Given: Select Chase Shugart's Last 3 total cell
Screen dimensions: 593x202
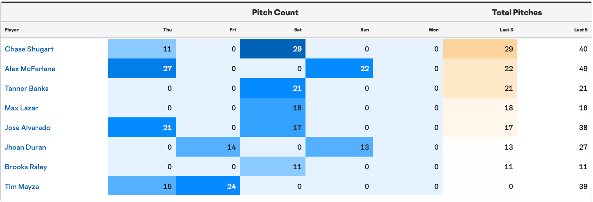Looking at the screenshot, I should (480, 49).
